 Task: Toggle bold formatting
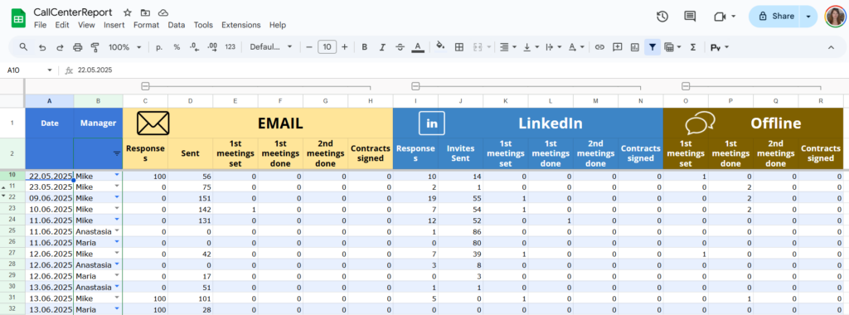(365, 47)
